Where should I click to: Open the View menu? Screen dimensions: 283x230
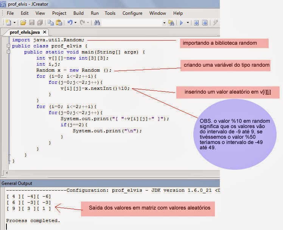(x=40, y=13)
